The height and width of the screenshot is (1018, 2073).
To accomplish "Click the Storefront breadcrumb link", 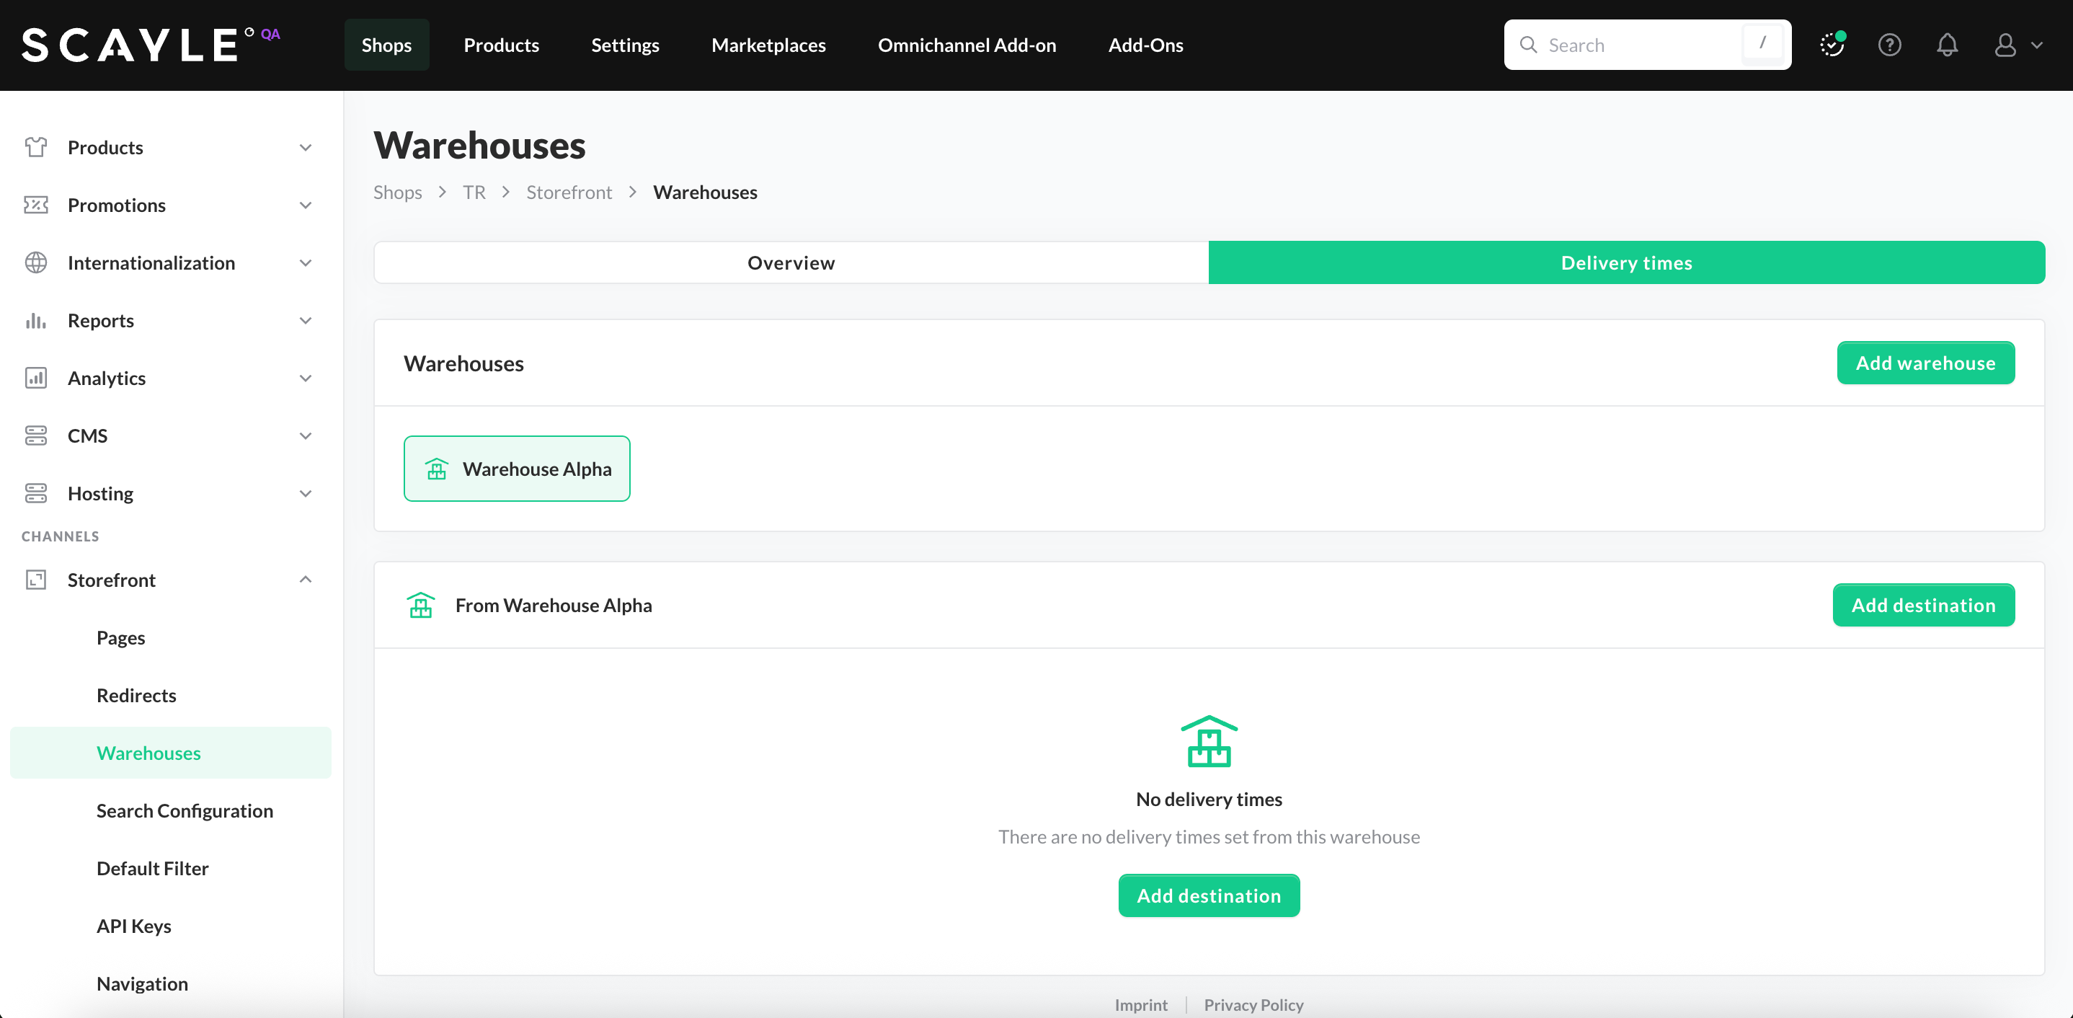I will (x=568, y=192).
